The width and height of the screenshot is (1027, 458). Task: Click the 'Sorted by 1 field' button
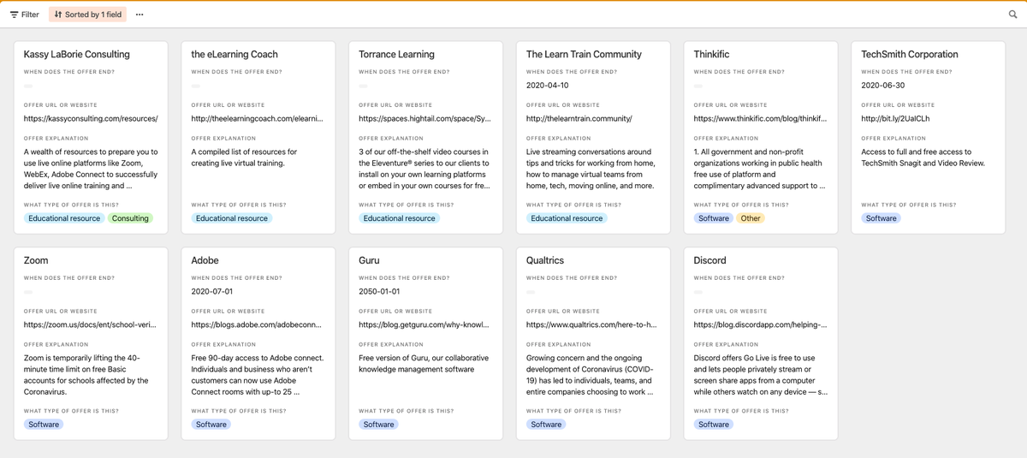point(88,15)
